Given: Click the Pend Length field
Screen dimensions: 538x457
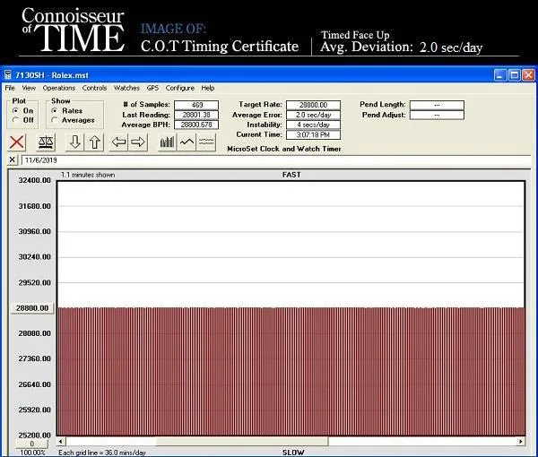Looking at the screenshot, I should coord(437,105).
